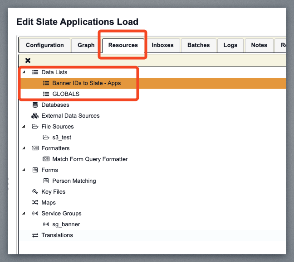This screenshot has height=262, width=294.
Task: Collapse the Formatters node
Action: pos(24,148)
